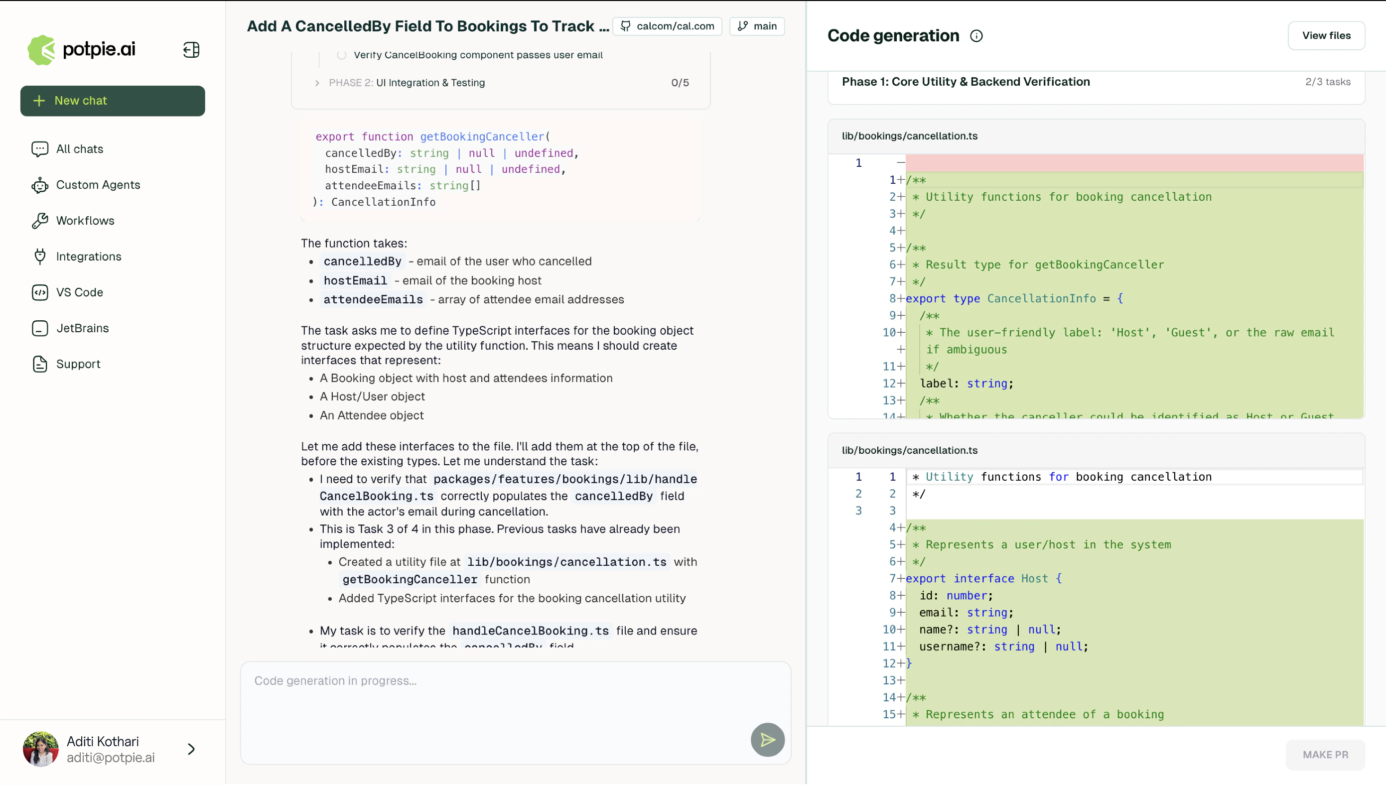Open the main branch selector
1386x785 pixels.
tap(756, 26)
